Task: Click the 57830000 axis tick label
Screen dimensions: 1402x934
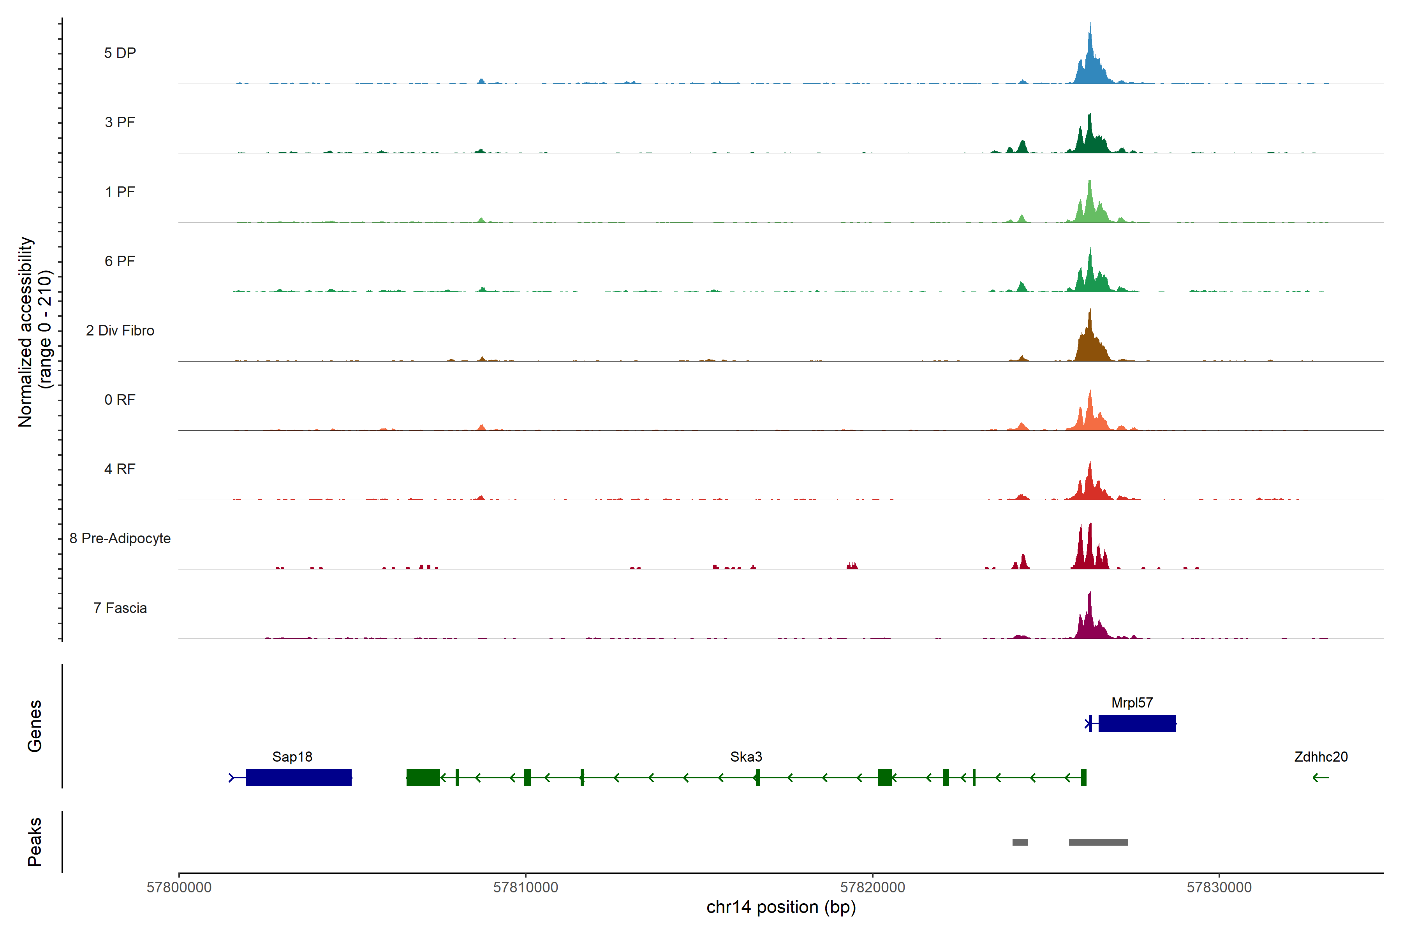Action: (1219, 888)
